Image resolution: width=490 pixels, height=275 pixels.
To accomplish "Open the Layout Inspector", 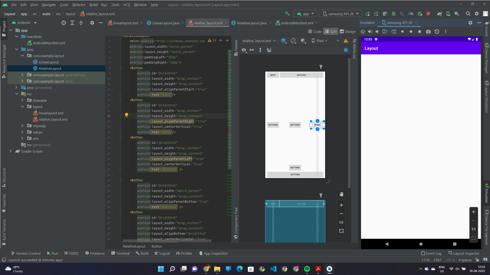I will pyautogui.click(x=464, y=253).
